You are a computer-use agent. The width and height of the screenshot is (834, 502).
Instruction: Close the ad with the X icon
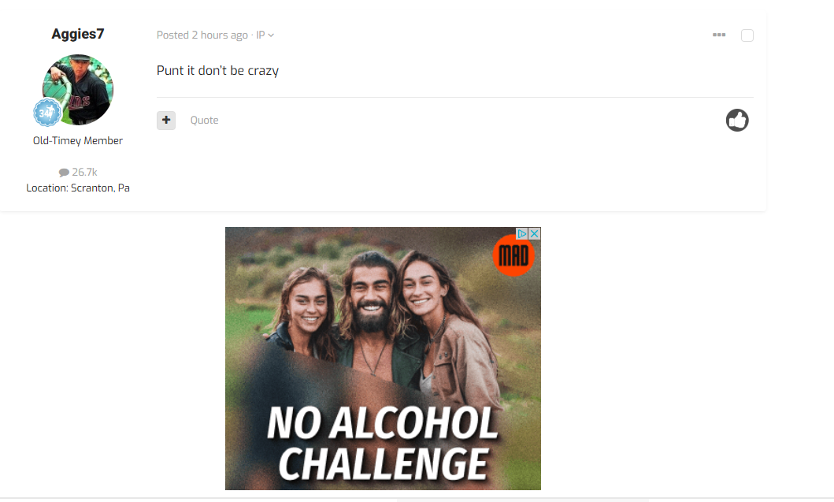point(535,233)
